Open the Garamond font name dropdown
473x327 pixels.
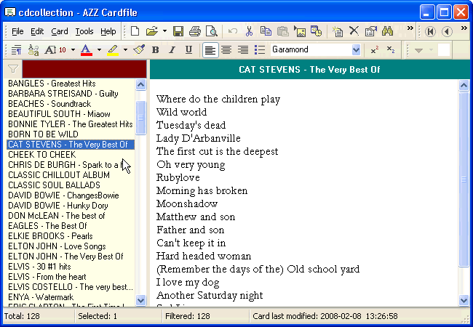point(356,49)
